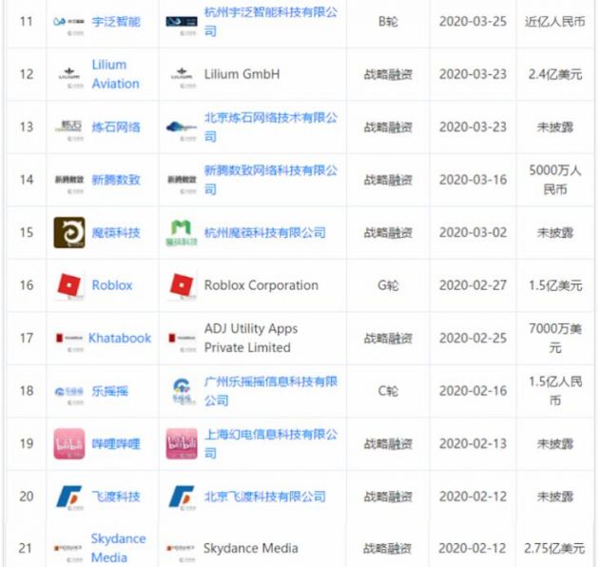Open the 宇泛智能 project link
This screenshot has height=567, width=599.
coord(116,22)
